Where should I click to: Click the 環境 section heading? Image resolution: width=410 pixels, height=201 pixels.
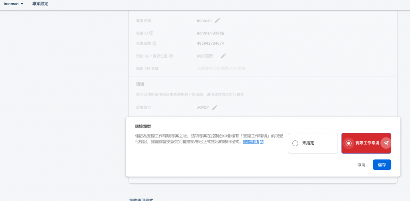[x=140, y=84]
